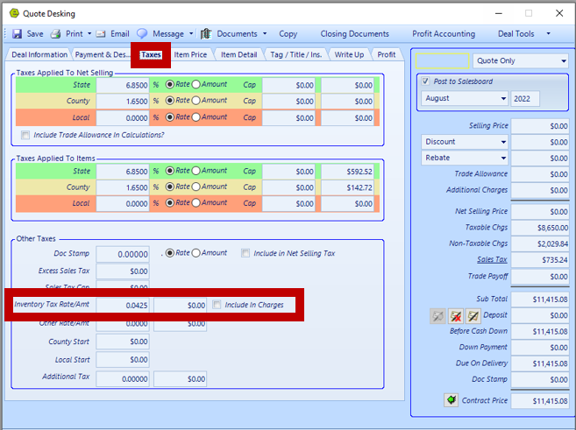Screen dimensions: 576x430
Task: Click Inventory Tax Rate field 0.0425
Action: click(123, 306)
